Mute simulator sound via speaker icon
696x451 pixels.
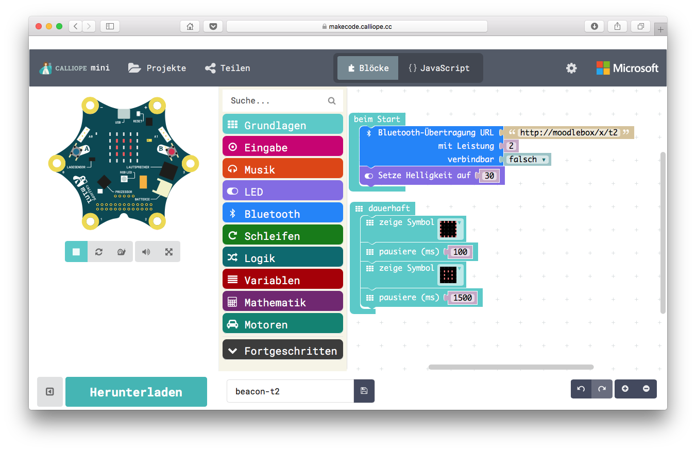146,251
